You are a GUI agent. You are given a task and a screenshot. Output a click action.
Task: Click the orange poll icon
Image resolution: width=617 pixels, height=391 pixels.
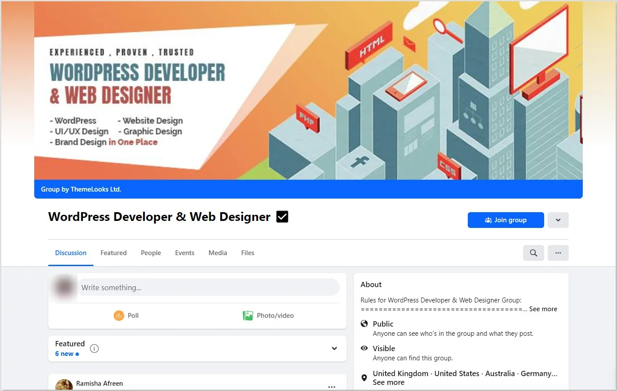click(x=119, y=316)
